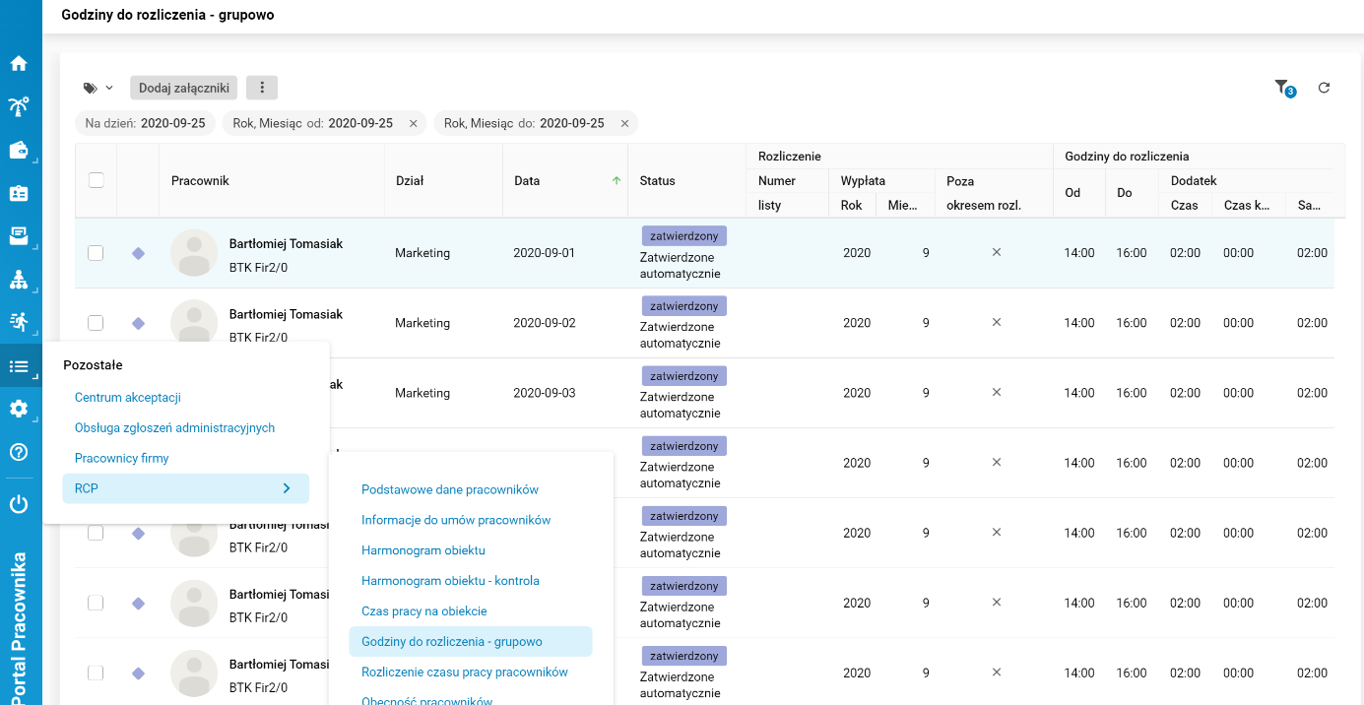This screenshot has width=1364, height=705.
Task: Check the 2020-09-01 row checkbox
Action: [x=96, y=253]
